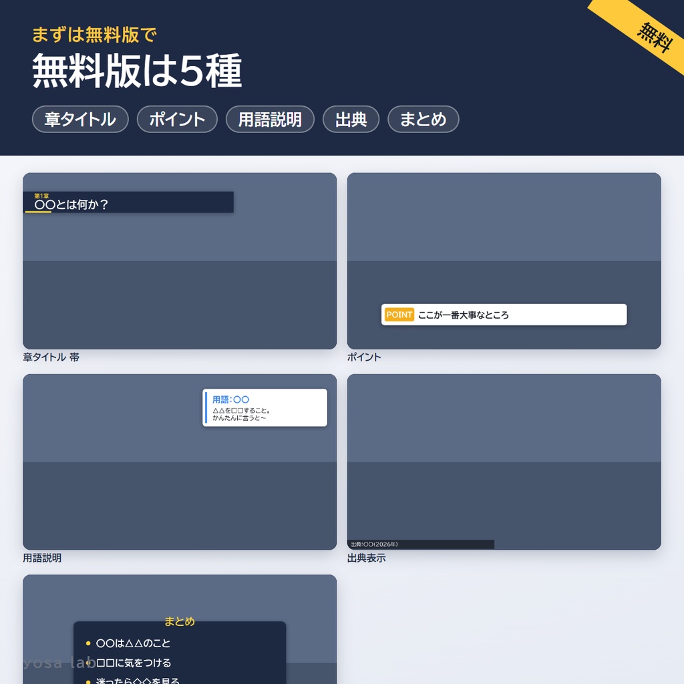The width and height of the screenshot is (684, 684).
Task: Select the ポイント pill tag in header
Action: click(177, 119)
